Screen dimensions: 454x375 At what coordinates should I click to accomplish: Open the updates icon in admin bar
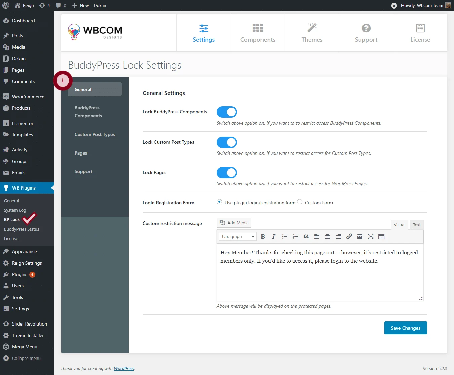click(x=45, y=5)
